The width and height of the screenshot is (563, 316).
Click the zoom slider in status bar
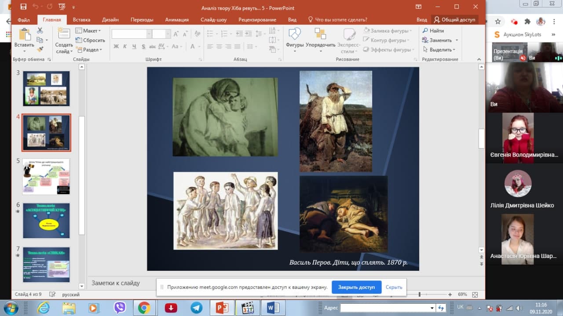[x=419, y=294]
